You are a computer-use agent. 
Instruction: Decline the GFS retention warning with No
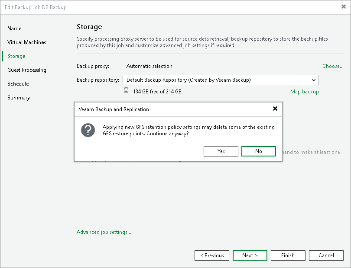click(259, 151)
